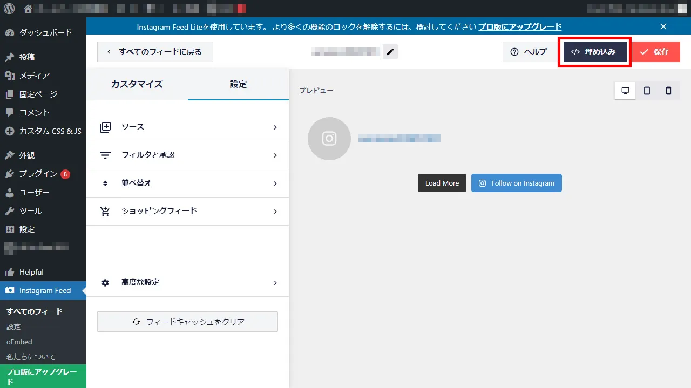
Task: Click the Instagram avatar placeholder in preview
Action: pos(329,139)
